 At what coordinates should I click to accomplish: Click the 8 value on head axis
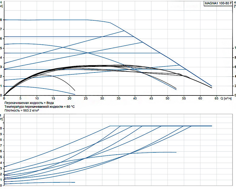[x=1, y=20]
